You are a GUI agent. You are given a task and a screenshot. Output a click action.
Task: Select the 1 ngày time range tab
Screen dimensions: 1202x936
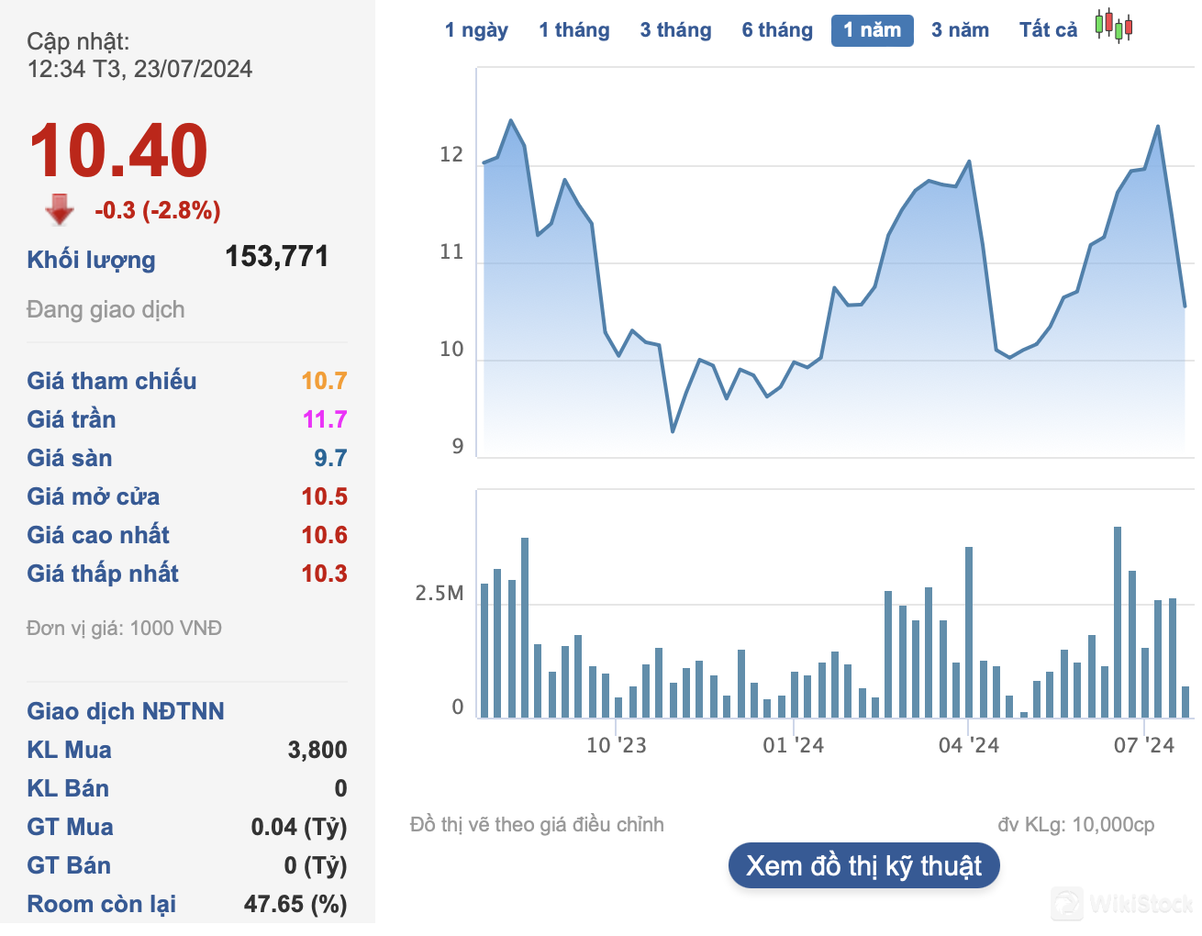pos(476,30)
